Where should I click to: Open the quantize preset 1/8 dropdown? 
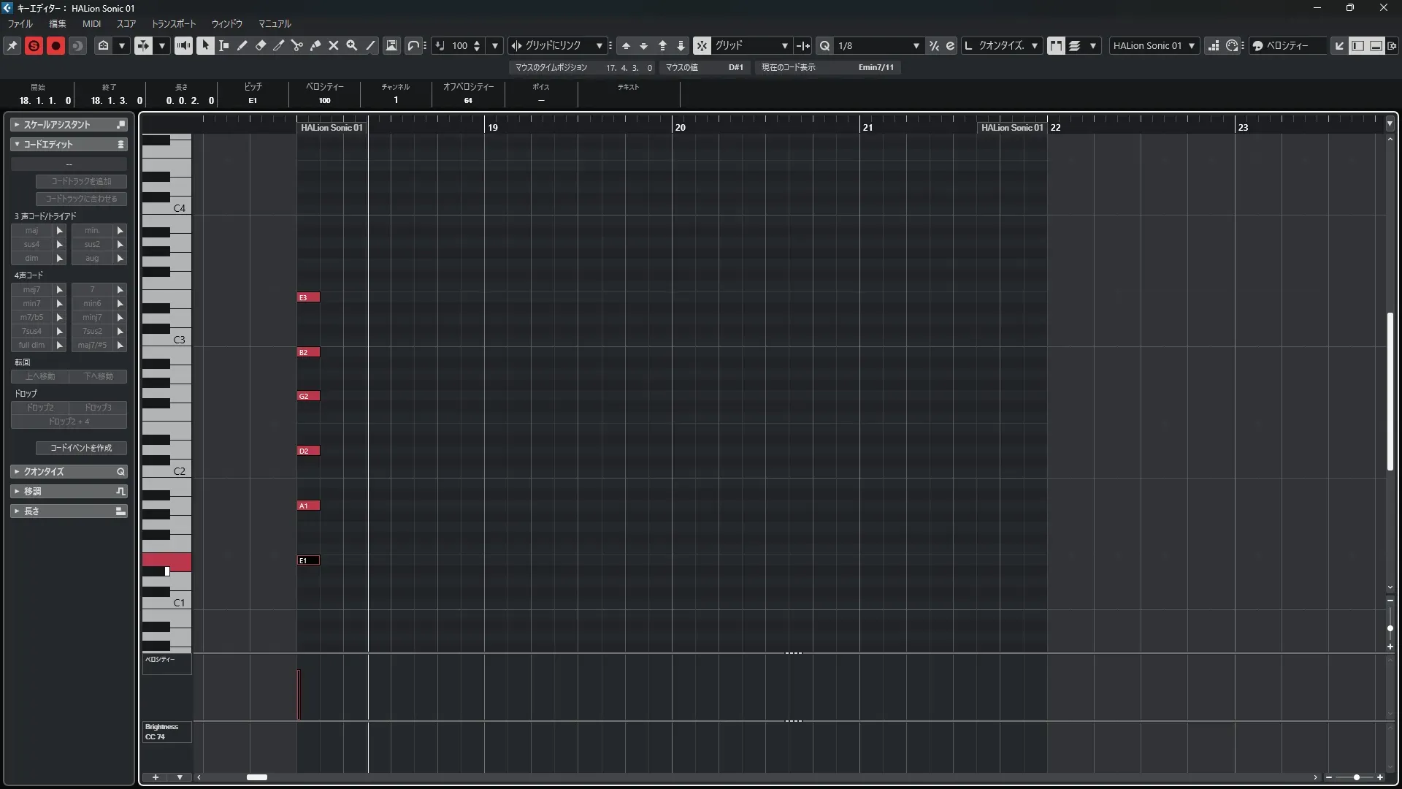click(916, 45)
